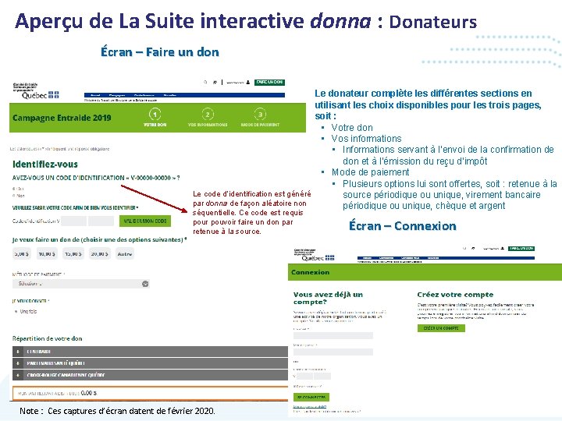Viewport: 562px width, 421px height.
Task: Select step 2 circle Vos informations
Action: [x=208, y=114]
